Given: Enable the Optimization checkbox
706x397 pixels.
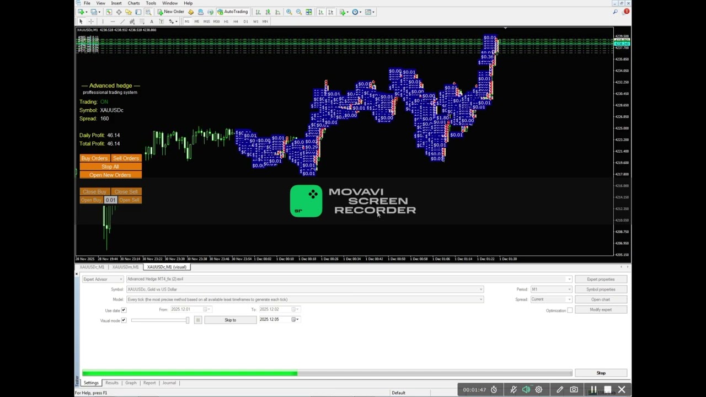Looking at the screenshot, I should pos(570,310).
